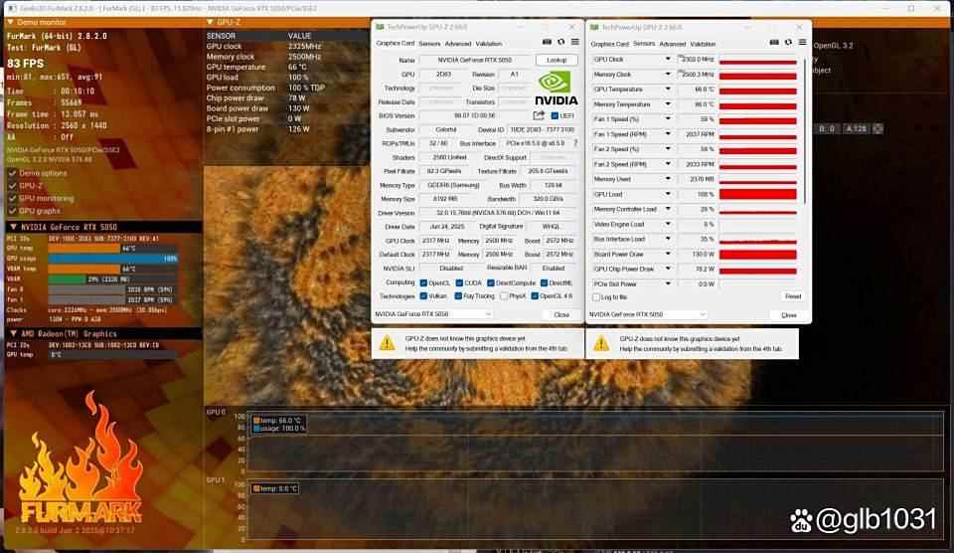Screen dimensions: 954x553
Task: Collapse NVIDIA GeForce RTX 5050 monitoring section
Action: pyautogui.click(x=13, y=227)
